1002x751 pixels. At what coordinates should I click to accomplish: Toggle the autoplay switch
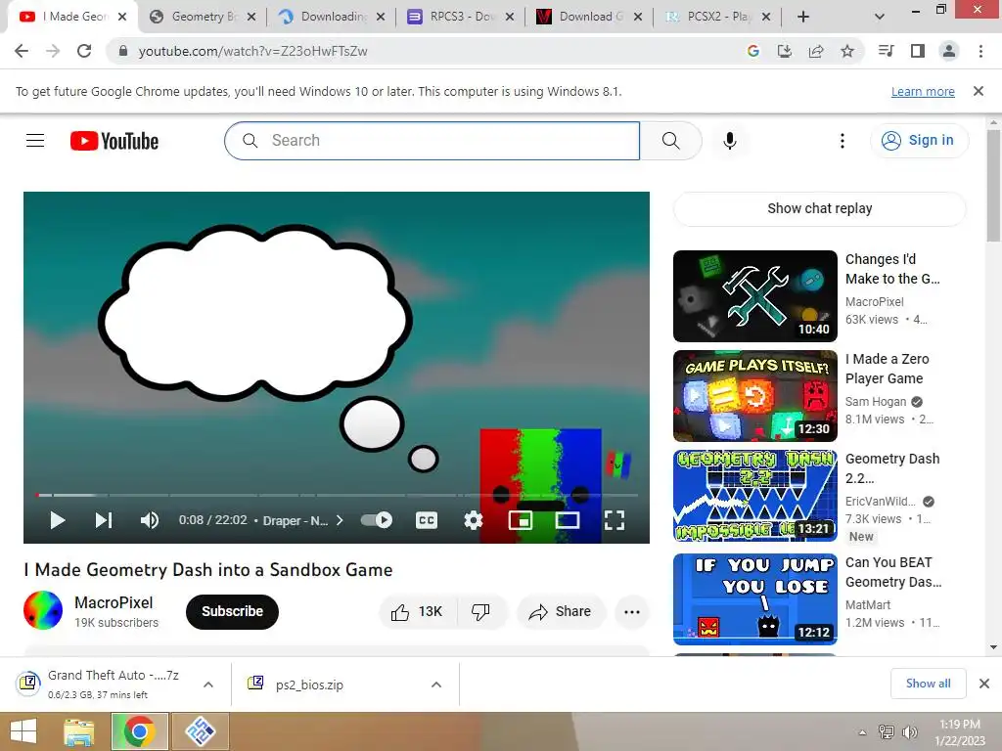click(x=377, y=520)
